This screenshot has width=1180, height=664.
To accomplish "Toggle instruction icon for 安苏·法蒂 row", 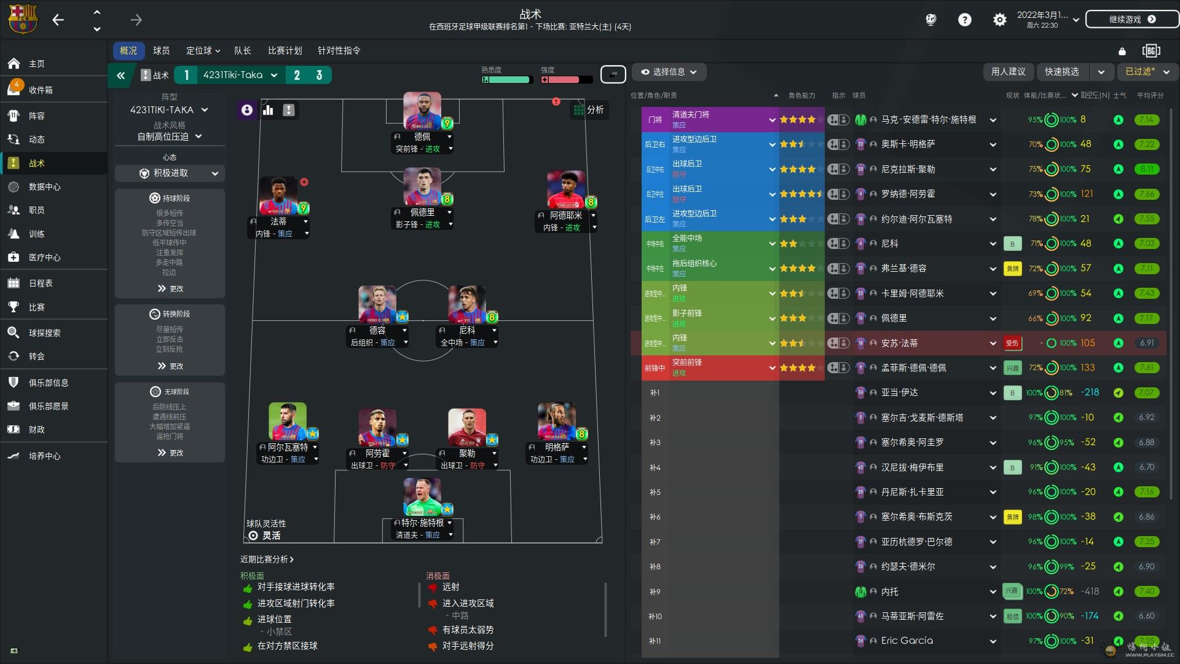I will click(x=838, y=343).
